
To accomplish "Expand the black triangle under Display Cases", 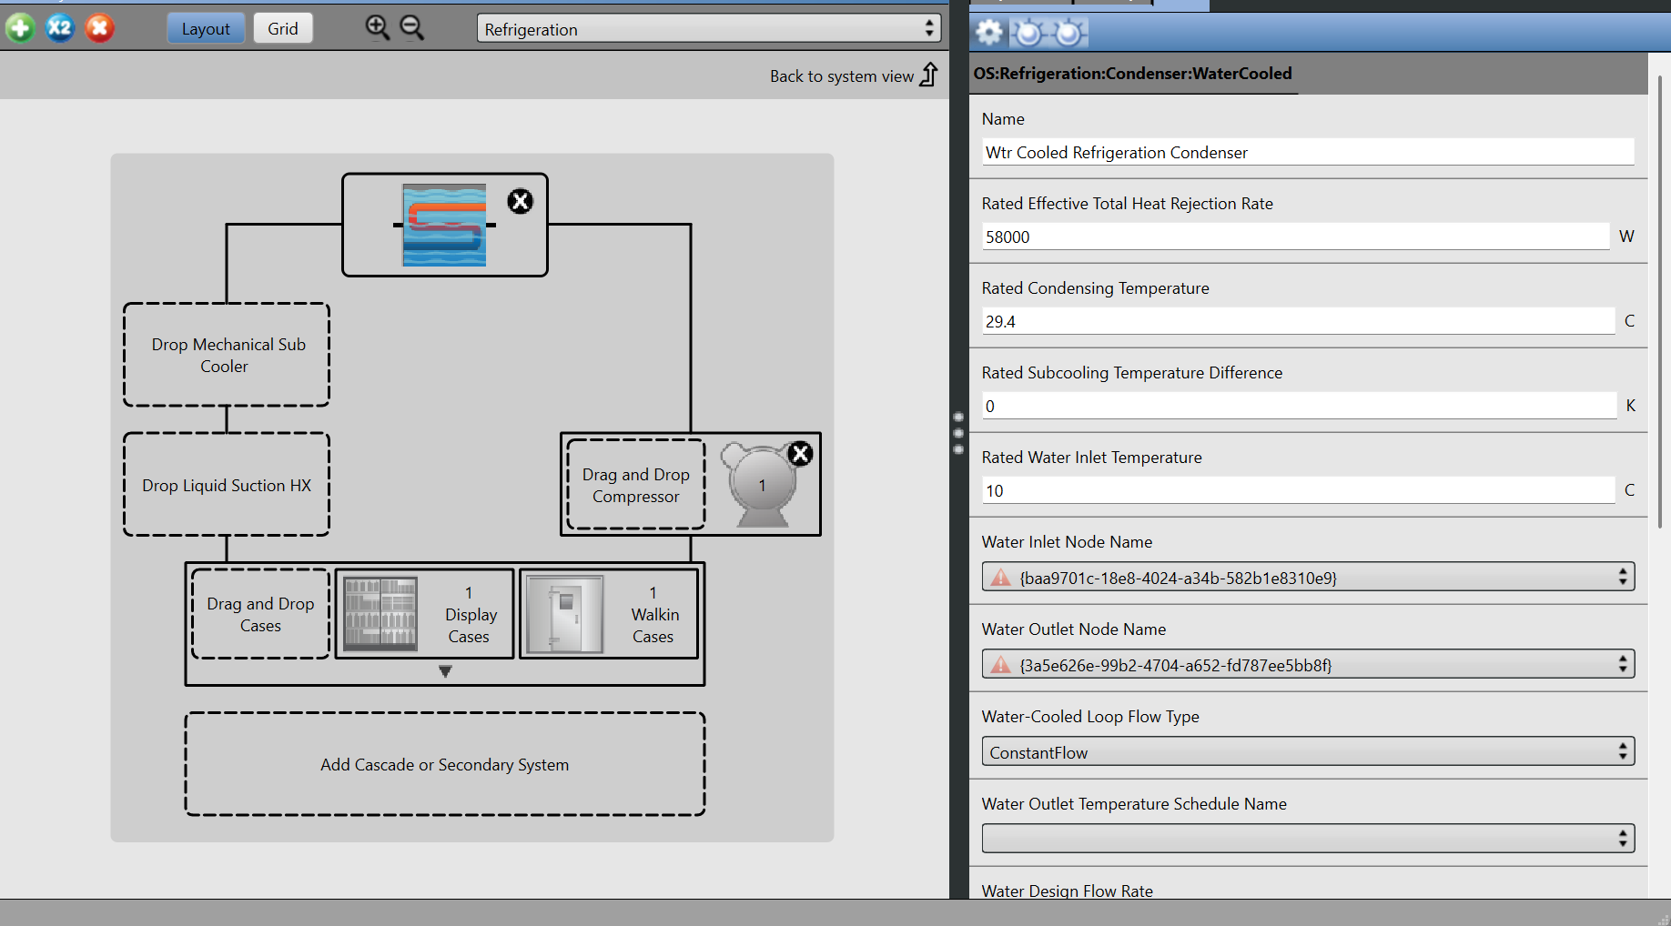I will pos(445,670).
